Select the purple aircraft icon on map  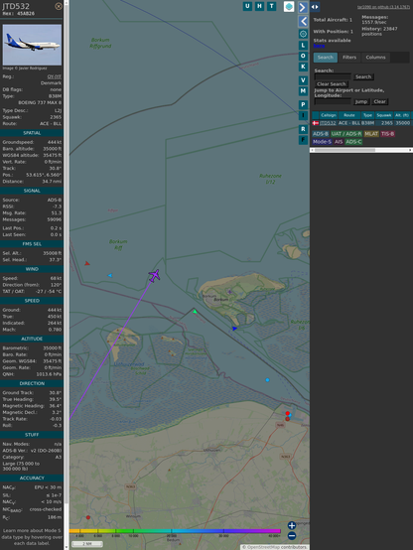(154, 275)
